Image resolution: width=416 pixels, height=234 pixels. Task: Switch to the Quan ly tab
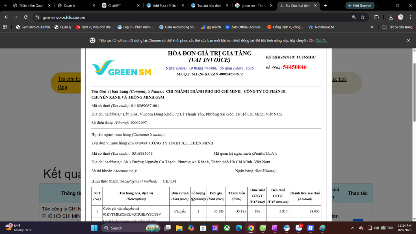(76, 6)
